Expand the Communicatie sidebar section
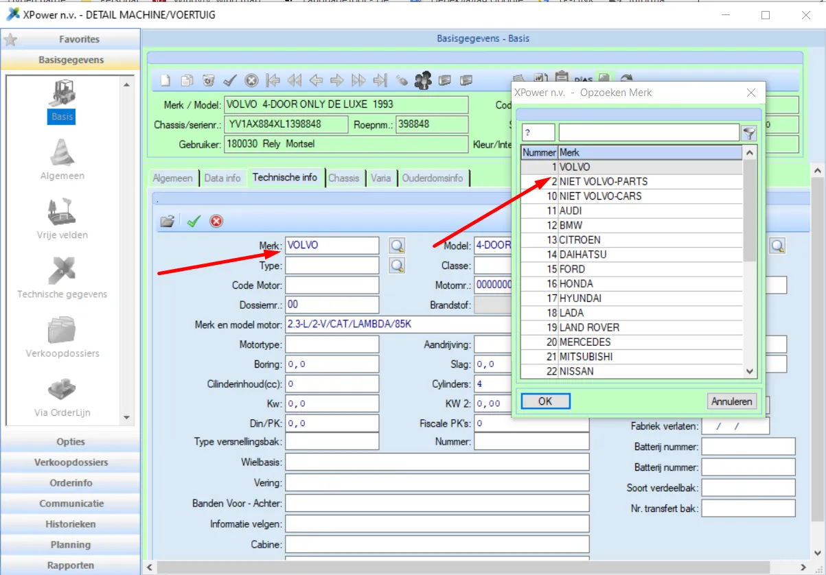 pyautogui.click(x=71, y=503)
